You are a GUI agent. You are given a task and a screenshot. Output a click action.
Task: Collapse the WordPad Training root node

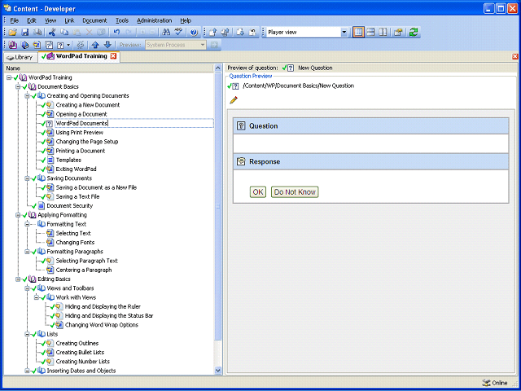click(9, 77)
